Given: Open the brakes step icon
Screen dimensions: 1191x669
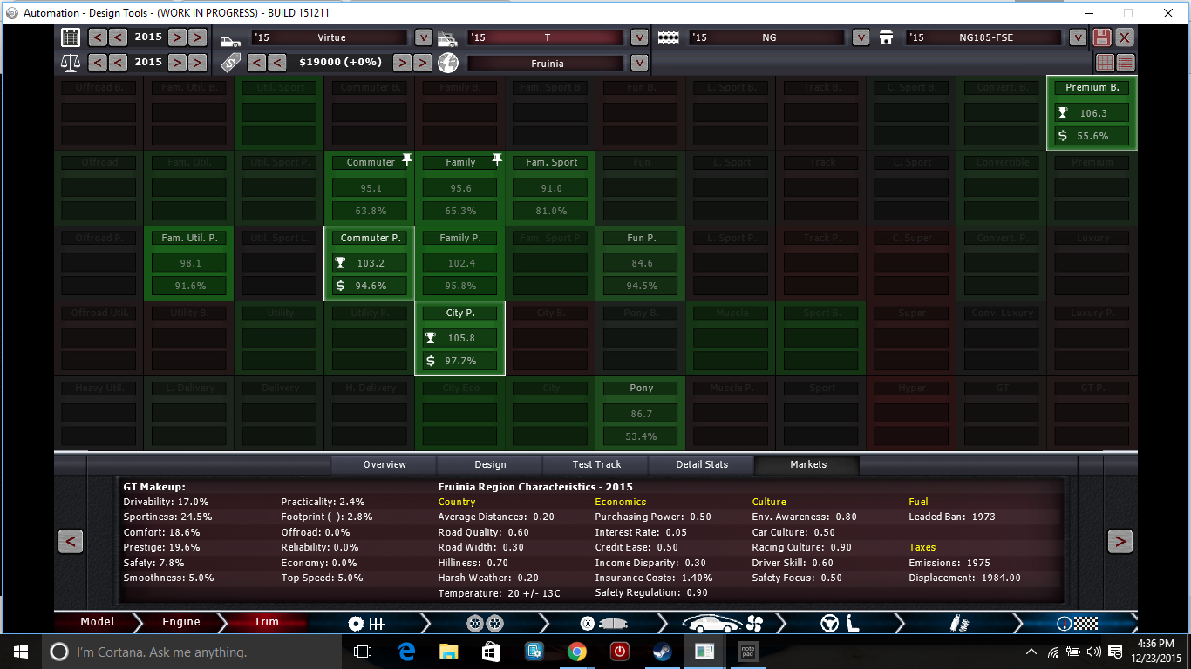Looking at the screenshot, I should [x=602, y=624].
